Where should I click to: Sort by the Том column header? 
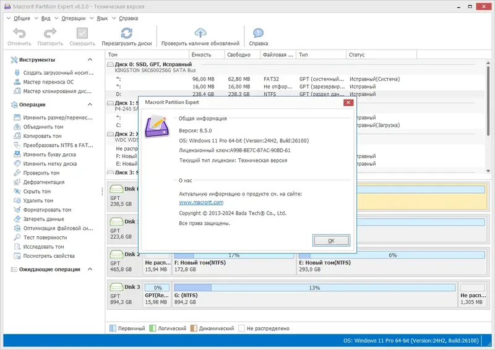tap(147, 54)
